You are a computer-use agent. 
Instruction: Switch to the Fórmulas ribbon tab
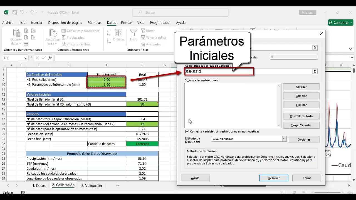[95, 23]
